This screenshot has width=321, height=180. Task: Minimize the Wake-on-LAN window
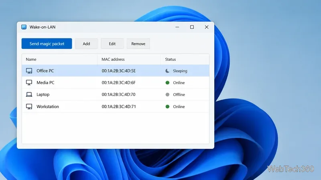pyautogui.click(x=177, y=27)
